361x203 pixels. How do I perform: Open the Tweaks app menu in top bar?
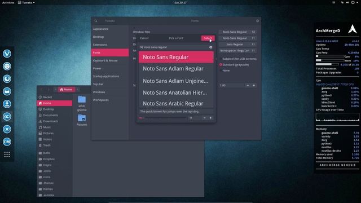pos(27,2)
